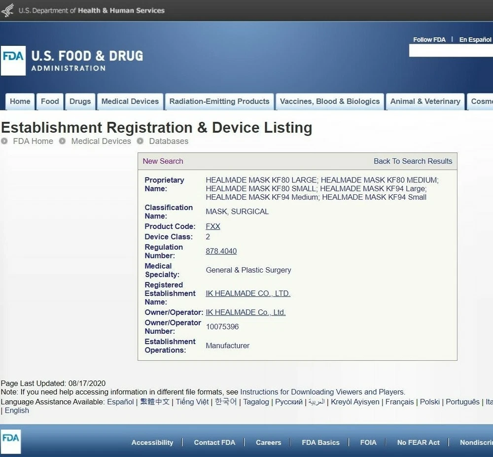The width and height of the screenshot is (493, 457).
Task: Go to Radiation-Emitting Products tab
Action: pos(219,102)
